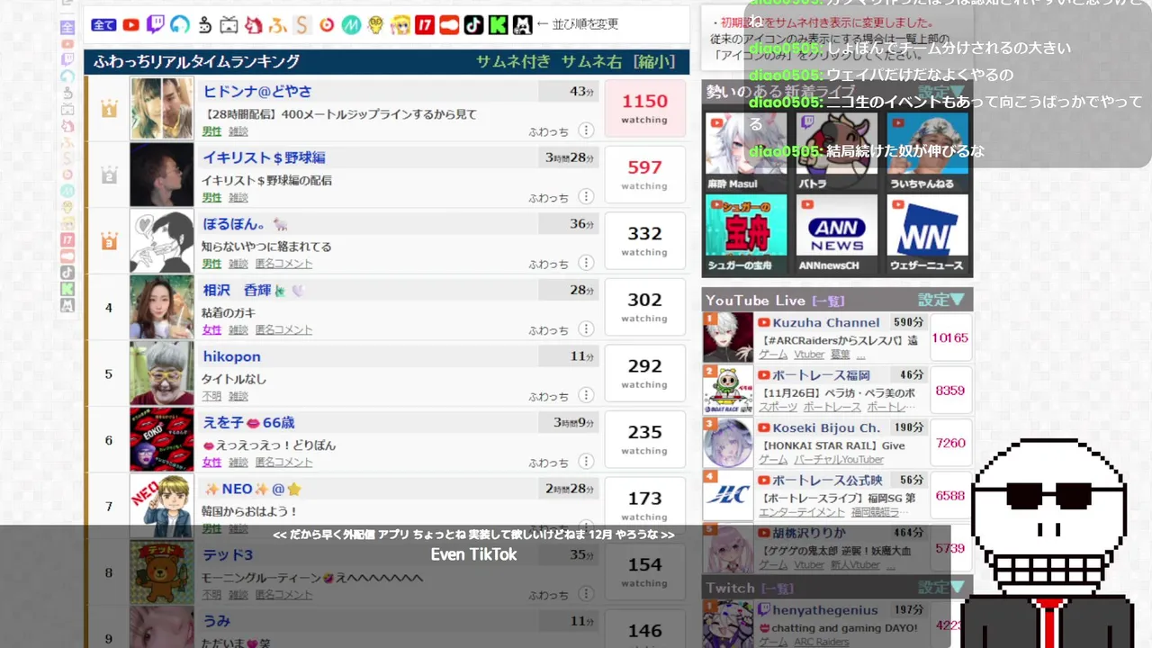Filter by the orange ふ Fuwacchi icon
1152x648 pixels.
[x=278, y=25]
